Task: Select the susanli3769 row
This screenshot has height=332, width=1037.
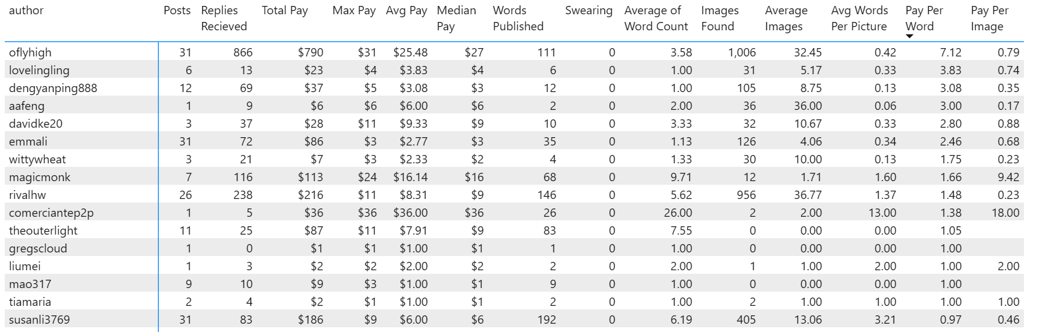Action: tap(514, 320)
